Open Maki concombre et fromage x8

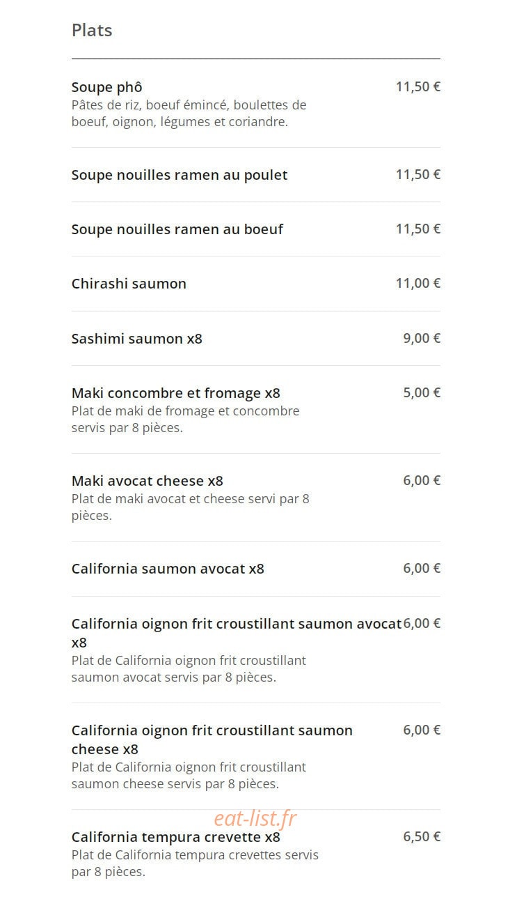(175, 393)
